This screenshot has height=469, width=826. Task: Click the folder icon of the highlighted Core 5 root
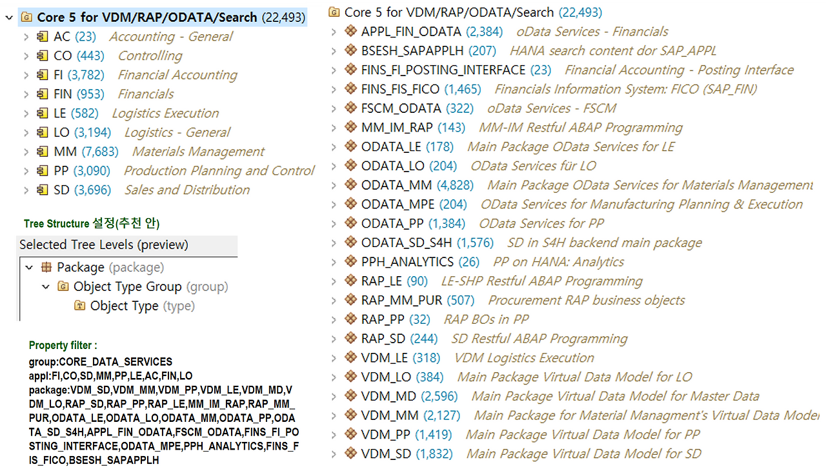point(27,17)
